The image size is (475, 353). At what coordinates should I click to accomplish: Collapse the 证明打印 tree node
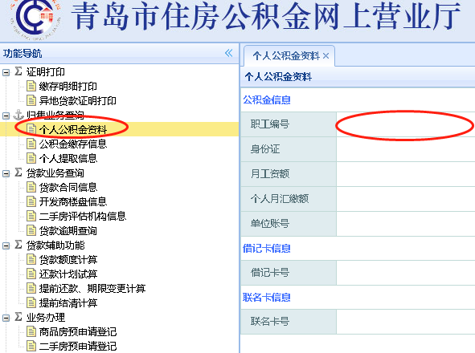(6, 72)
